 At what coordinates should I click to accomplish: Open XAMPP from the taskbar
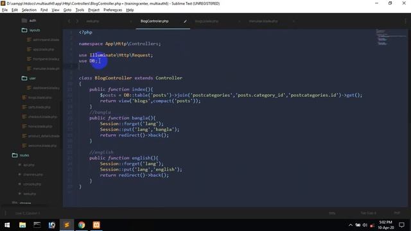pos(96,225)
